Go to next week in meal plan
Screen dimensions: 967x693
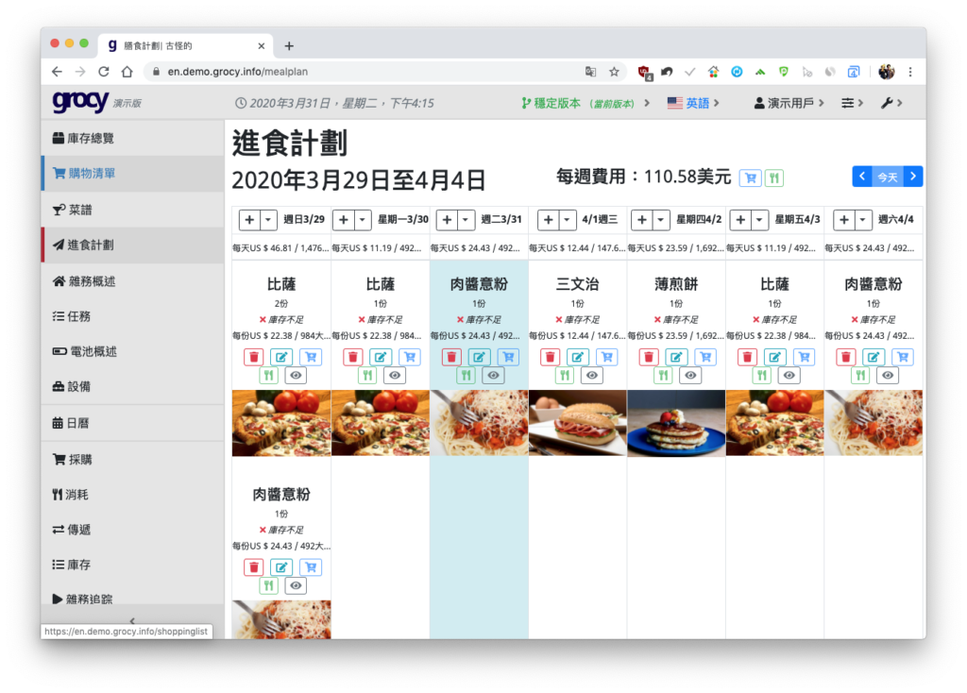(x=913, y=177)
